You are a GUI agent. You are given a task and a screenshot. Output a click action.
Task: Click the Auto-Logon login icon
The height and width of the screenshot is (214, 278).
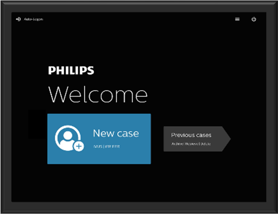pos(18,19)
